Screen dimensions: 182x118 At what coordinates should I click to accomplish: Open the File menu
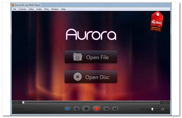tap(15, 9)
